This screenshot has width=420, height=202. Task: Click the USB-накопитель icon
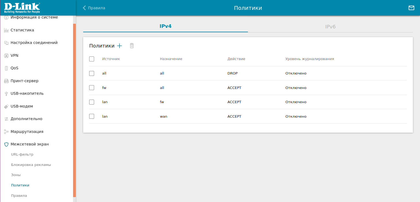pyautogui.click(x=6, y=94)
